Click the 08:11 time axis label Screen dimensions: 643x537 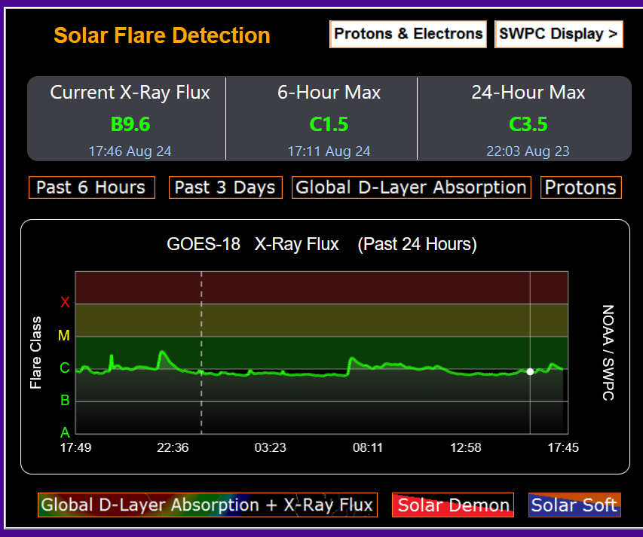tap(368, 447)
